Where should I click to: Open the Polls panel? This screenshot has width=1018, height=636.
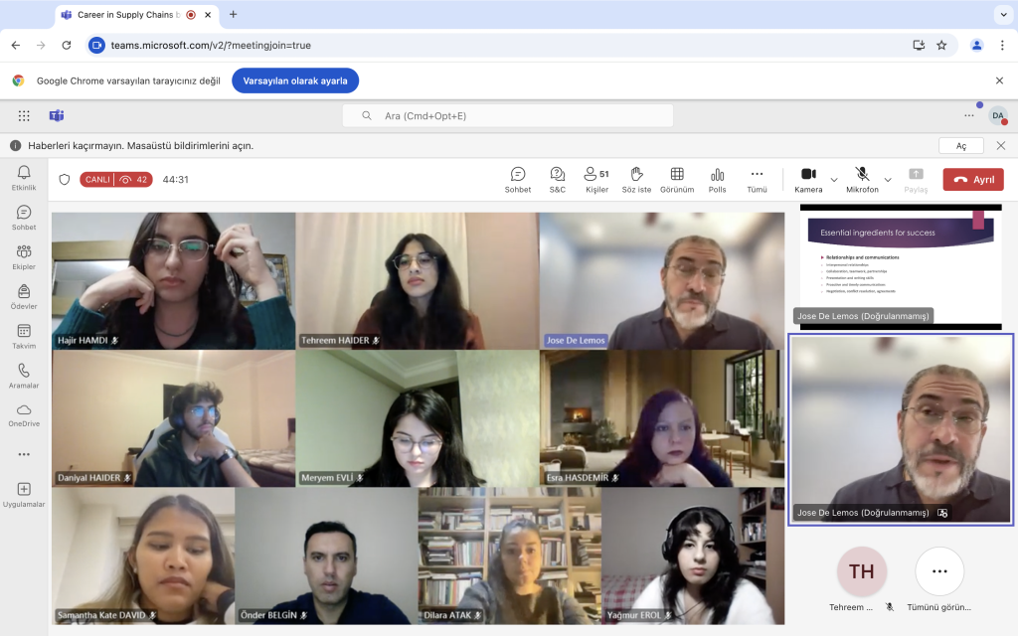pos(717,179)
